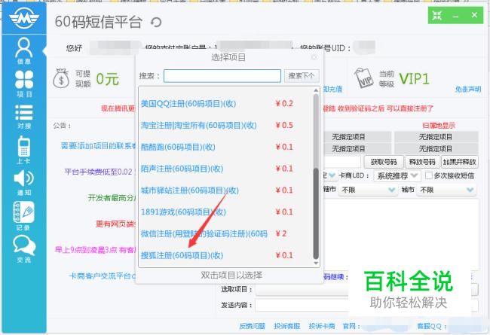Click the green full-screen expand icon

tap(437, 15)
